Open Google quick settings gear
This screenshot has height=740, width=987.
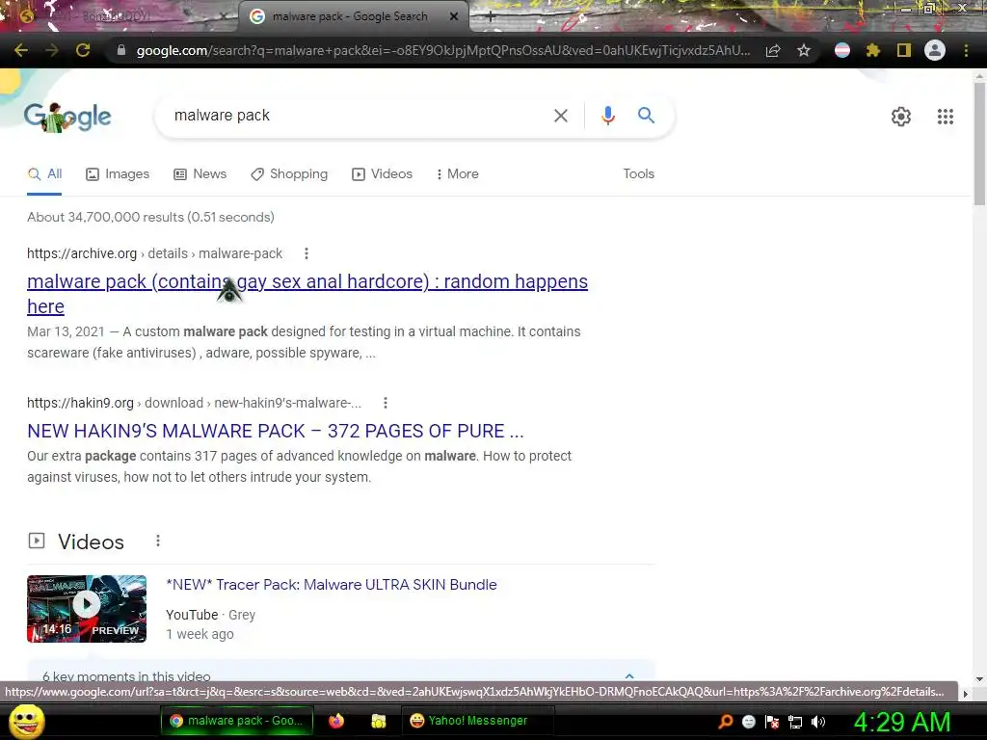(x=901, y=117)
